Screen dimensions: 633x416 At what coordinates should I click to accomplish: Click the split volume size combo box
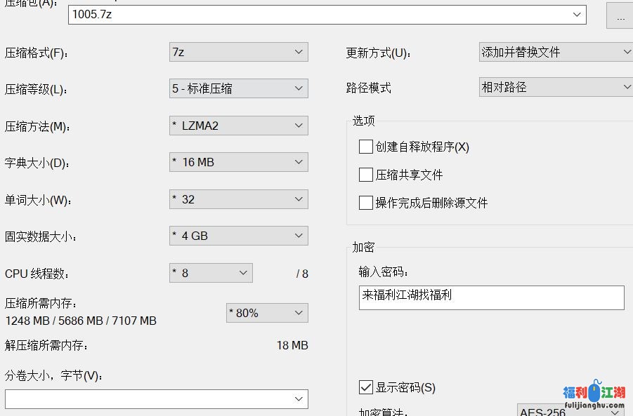click(x=156, y=399)
